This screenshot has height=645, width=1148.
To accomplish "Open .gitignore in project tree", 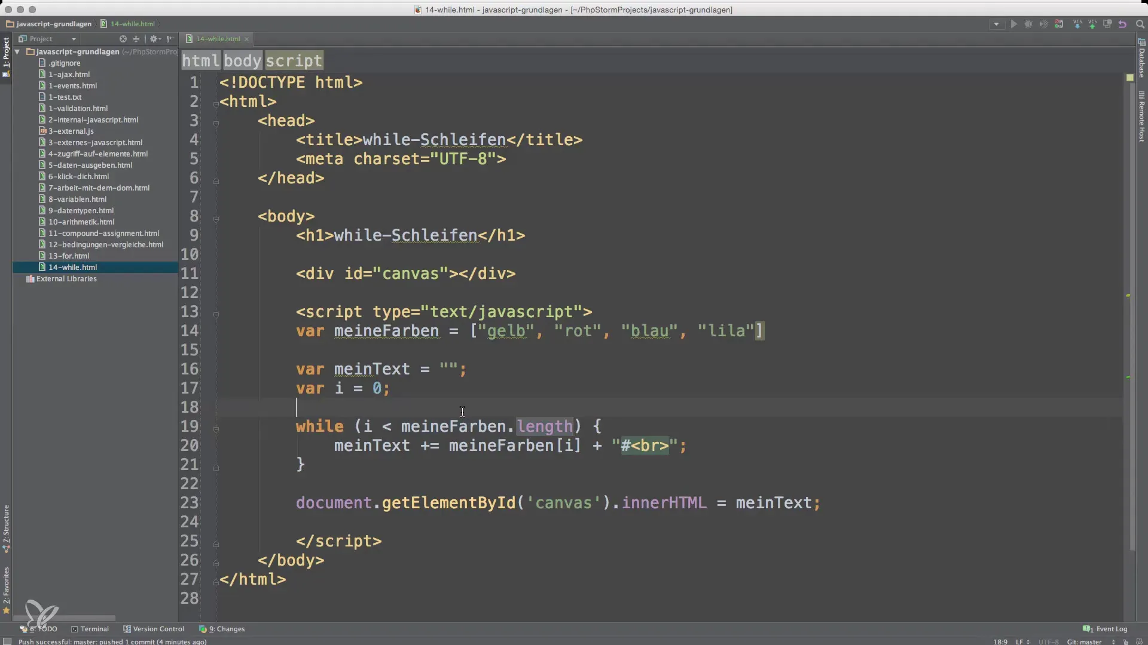I will coord(65,63).
